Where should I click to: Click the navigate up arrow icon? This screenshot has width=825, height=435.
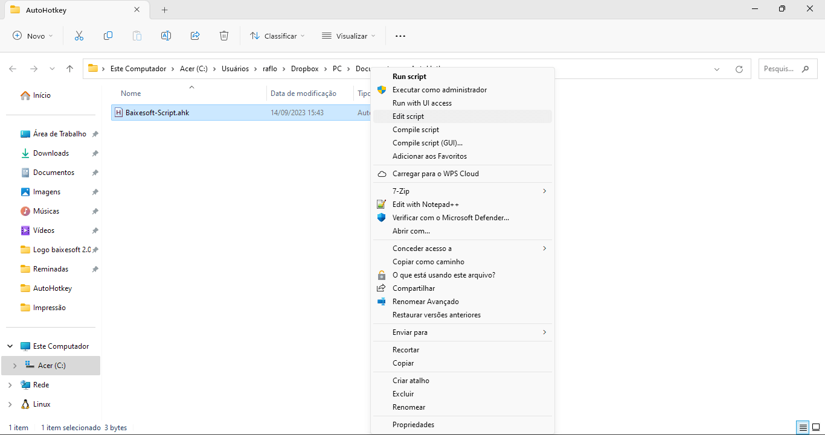[x=69, y=68]
